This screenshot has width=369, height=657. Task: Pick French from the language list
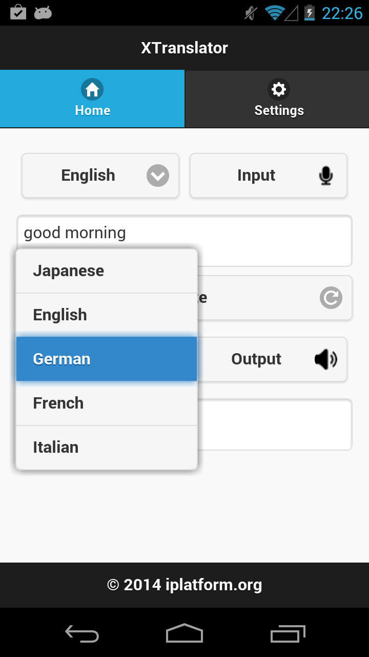coord(107,403)
